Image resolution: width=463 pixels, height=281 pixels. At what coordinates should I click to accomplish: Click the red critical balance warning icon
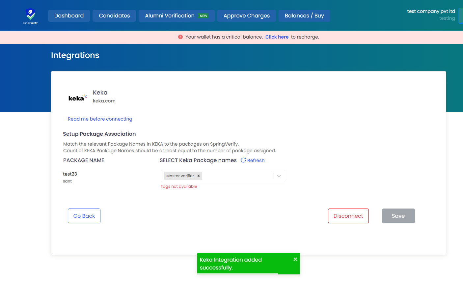point(180,37)
